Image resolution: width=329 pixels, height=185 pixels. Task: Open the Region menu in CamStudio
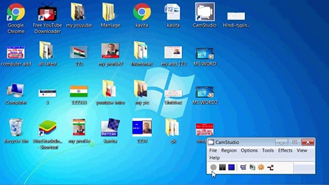click(229, 150)
